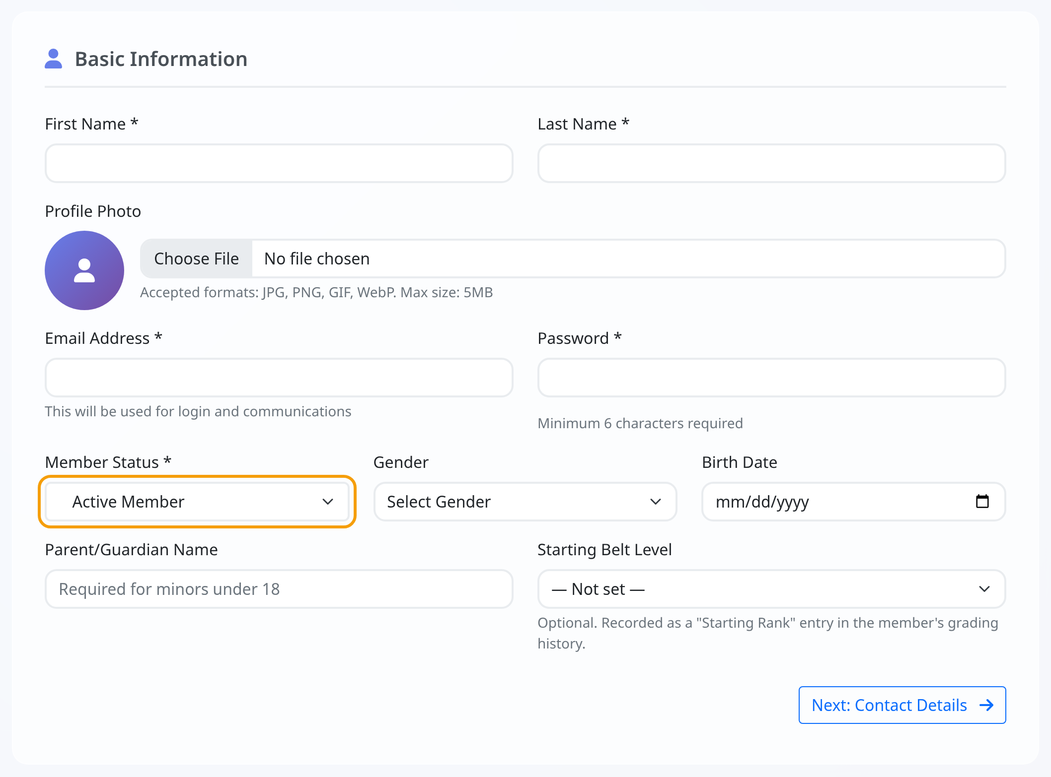Viewport: 1051px width, 777px height.
Task: Click the profile avatar placeholder image
Action: click(84, 270)
